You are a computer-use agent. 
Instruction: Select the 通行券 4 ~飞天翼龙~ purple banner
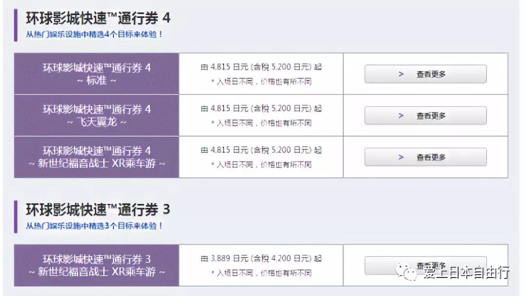tap(96, 116)
